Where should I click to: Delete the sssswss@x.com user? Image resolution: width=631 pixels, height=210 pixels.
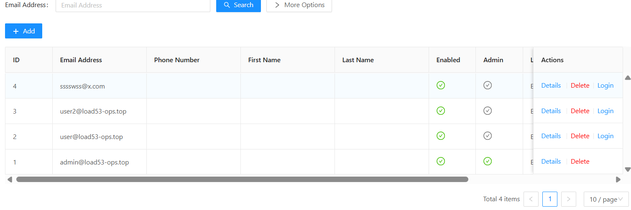pos(580,85)
